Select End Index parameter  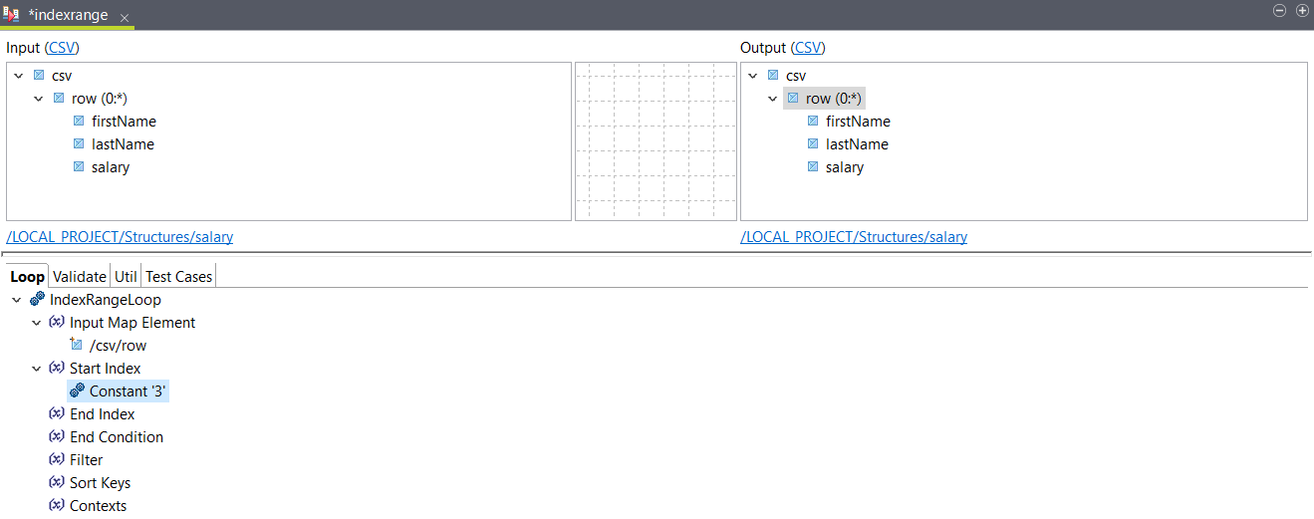tap(103, 414)
